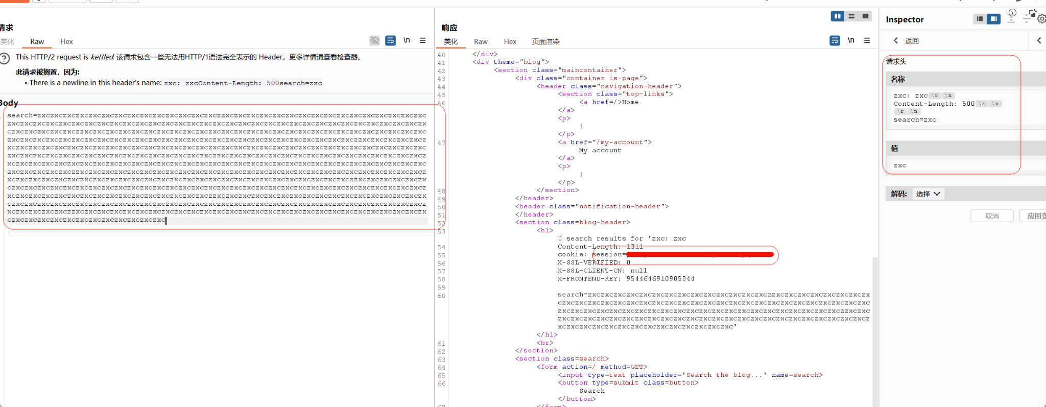Click the header class="notification-header" line

pos(592,206)
